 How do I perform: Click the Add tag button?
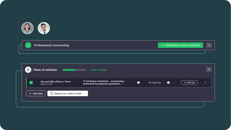(189, 82)
